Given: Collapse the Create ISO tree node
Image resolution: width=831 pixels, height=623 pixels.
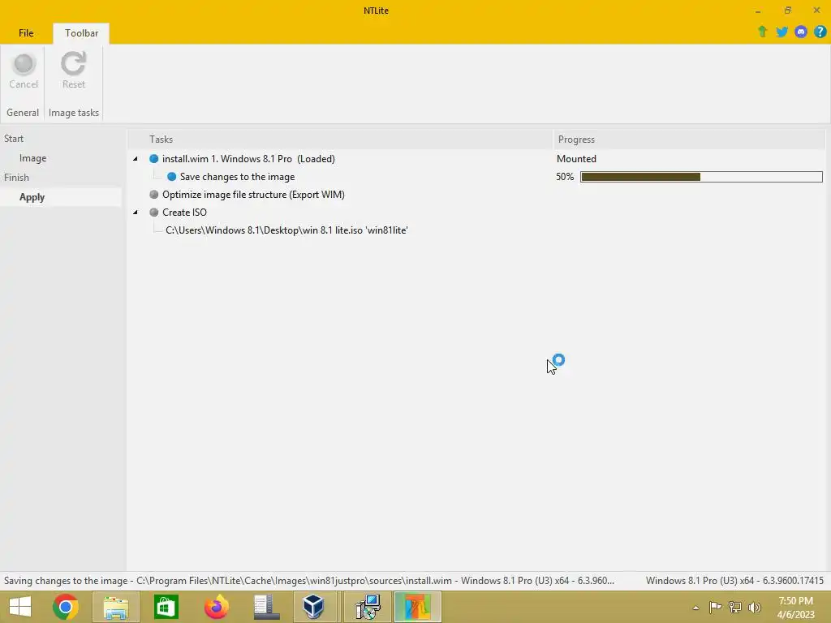Looking at the screenshot, I should coord(136,212).
